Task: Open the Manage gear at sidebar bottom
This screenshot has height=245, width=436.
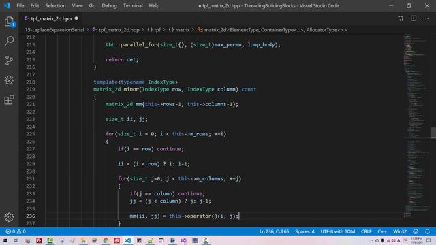Action: point(9,217)
